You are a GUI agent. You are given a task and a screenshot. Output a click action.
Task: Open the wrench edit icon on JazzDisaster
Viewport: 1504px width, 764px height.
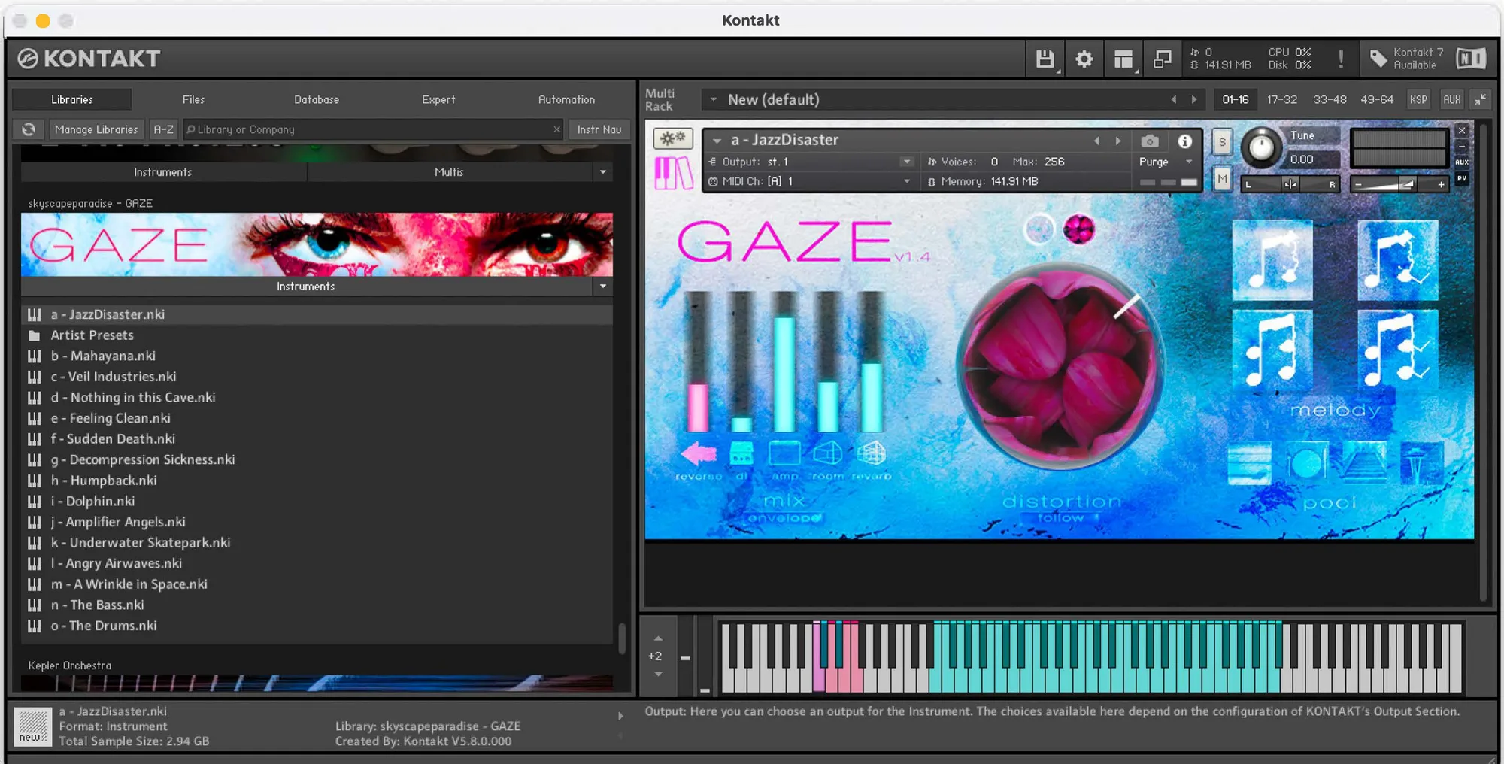[x=673, y=138]
